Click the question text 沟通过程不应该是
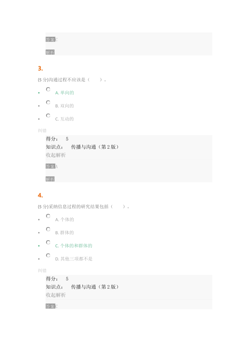 pos(67,80)
